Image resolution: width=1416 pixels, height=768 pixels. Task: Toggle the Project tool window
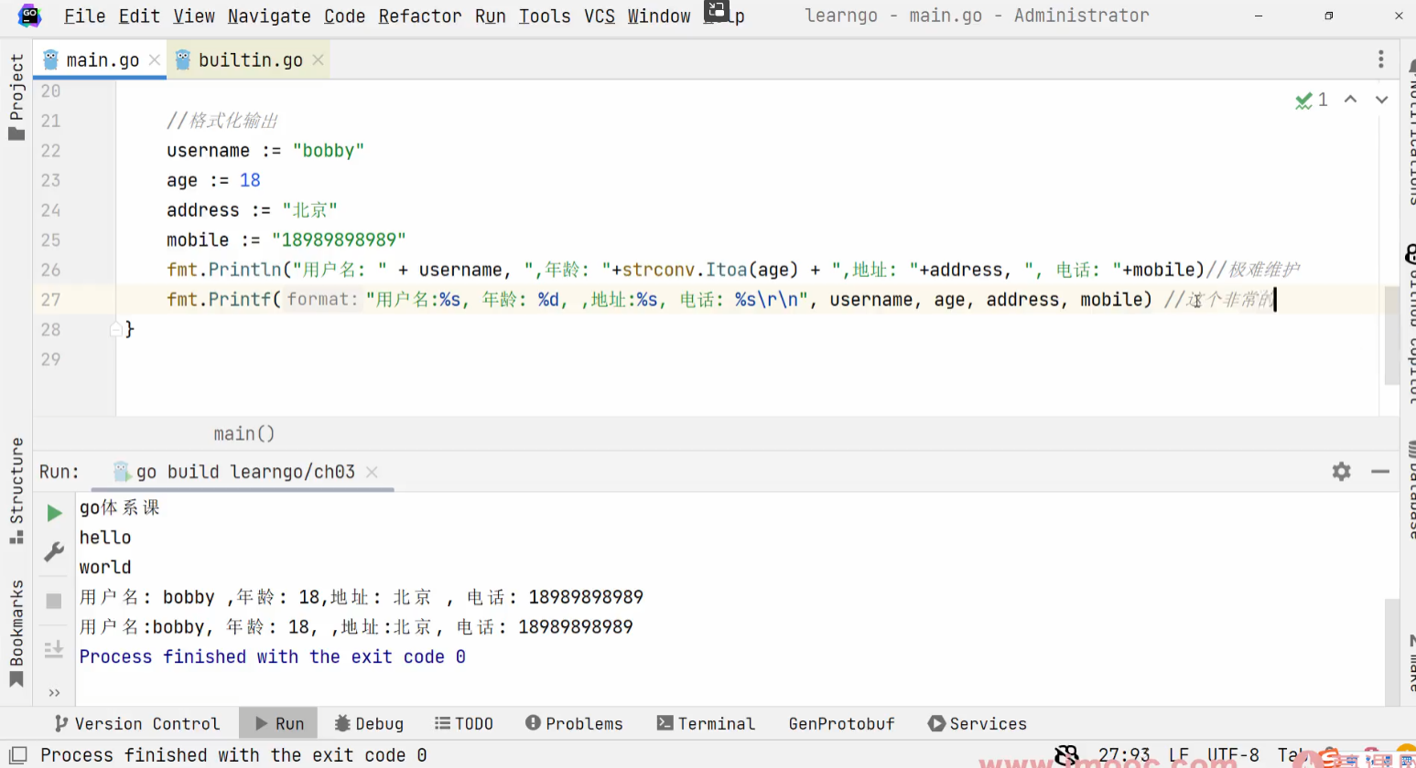[x=16, y=96]
